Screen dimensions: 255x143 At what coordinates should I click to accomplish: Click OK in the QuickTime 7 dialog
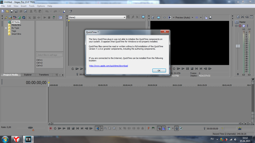click(x=159, y=71)
